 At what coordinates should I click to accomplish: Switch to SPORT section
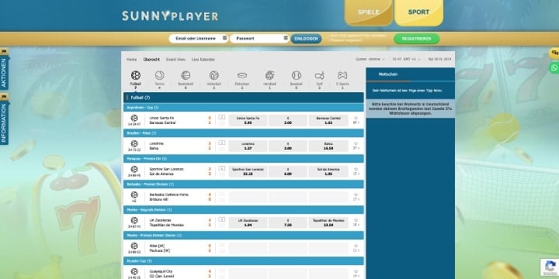click(418, 12)
